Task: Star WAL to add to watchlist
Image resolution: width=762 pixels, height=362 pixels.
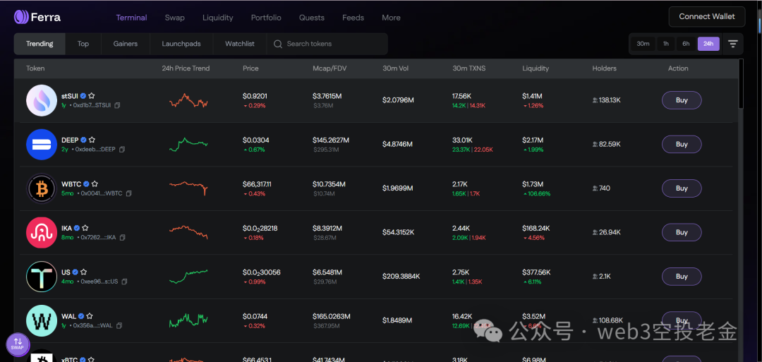Action: click(90, 316)
